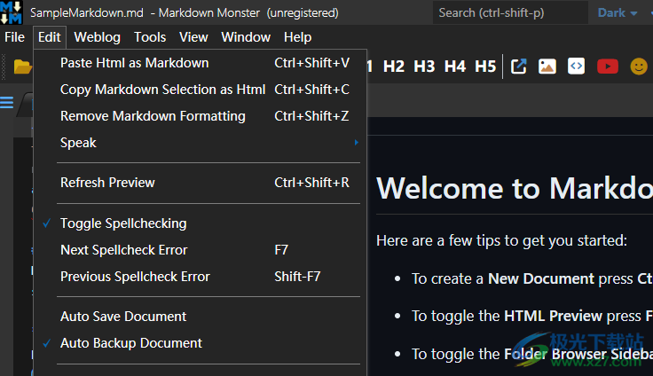Screen dimensions: 653x376
Task: Open the Help menu
Action: pos(297,37)
